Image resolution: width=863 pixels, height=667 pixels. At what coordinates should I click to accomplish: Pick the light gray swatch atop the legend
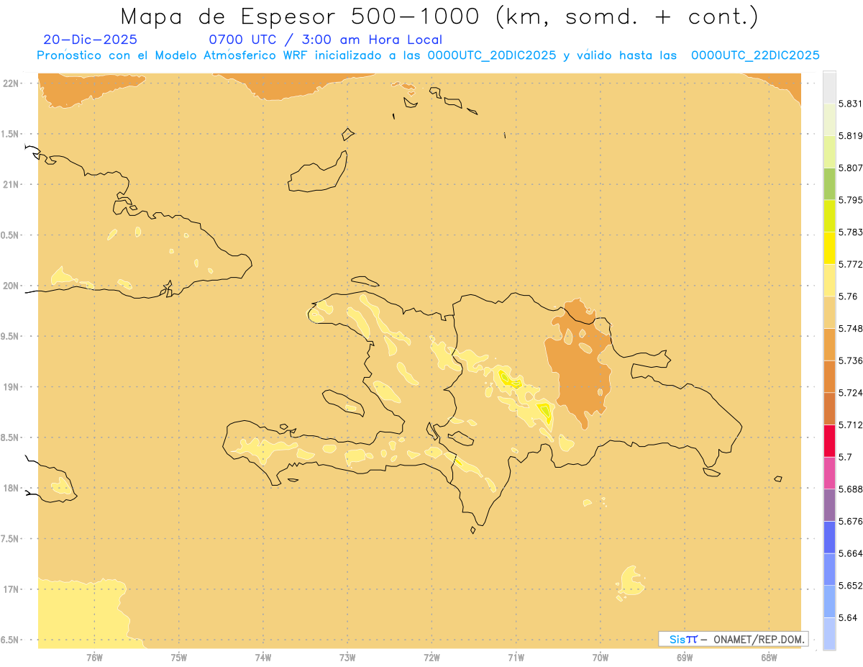829,88
